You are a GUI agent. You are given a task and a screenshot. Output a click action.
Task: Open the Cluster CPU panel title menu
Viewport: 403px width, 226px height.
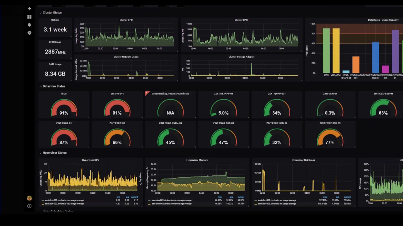click(126, 20)
